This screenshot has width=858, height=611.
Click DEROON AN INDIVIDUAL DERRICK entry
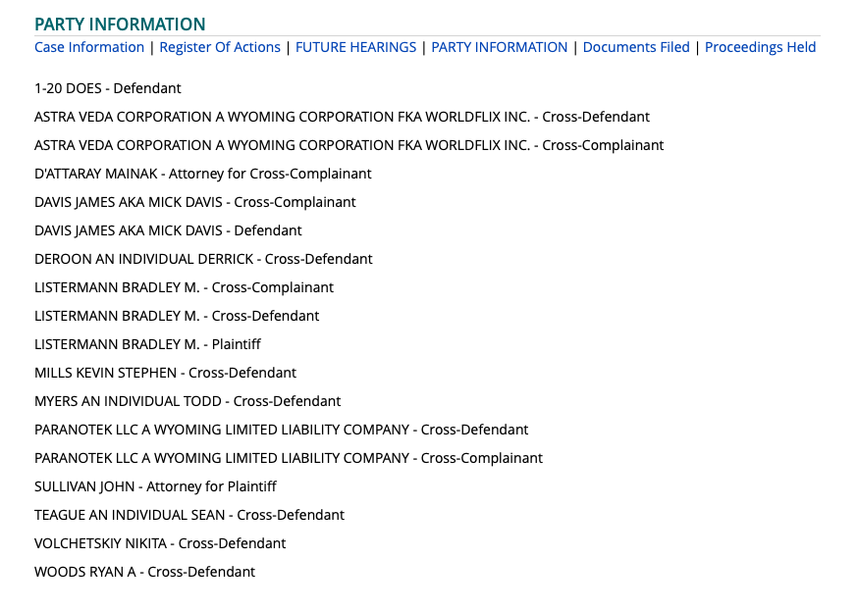203,259
